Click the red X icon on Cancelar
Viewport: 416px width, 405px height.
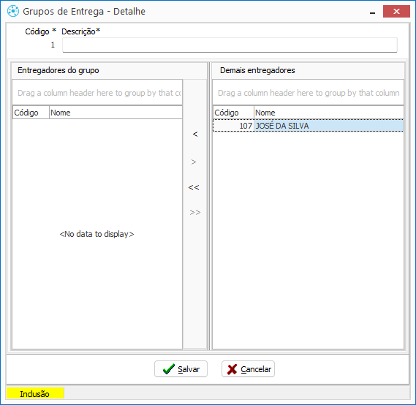[x=232, y=369]
